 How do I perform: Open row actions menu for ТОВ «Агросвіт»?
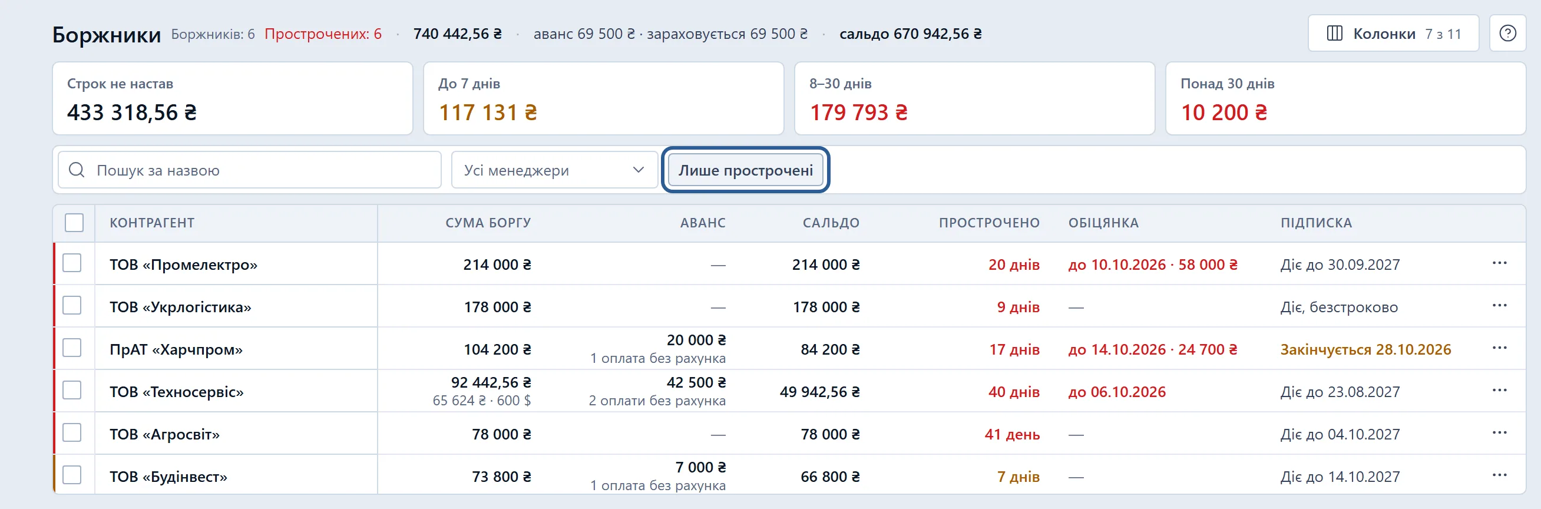coord(1499,433)
